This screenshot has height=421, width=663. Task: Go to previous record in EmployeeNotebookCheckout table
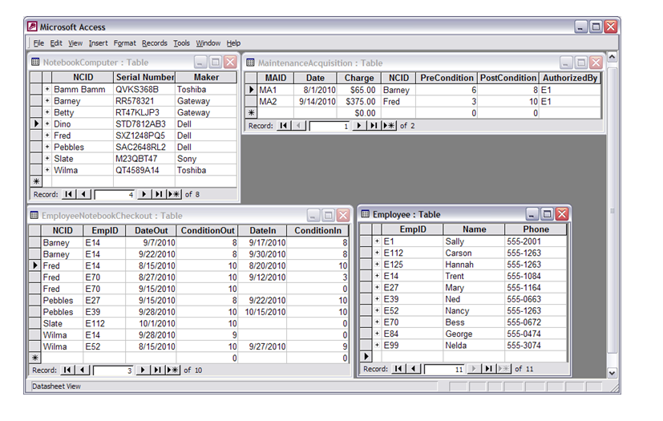pyautogui.click(x=83, y=370)
